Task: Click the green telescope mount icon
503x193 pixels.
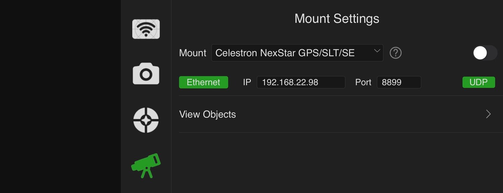Action: pyautogui.click(x=146, y=165)
